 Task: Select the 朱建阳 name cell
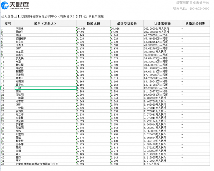tap(45, 134)
